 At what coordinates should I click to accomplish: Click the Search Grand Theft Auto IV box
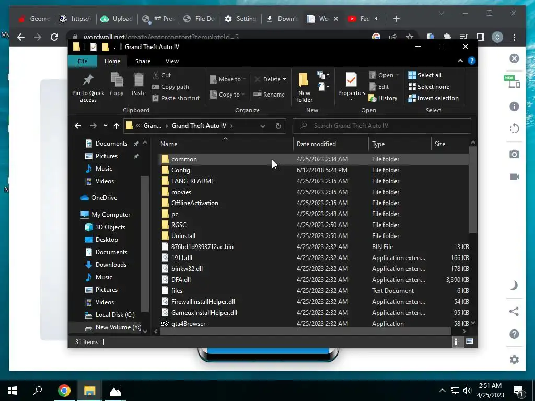[x=382, y=126]
